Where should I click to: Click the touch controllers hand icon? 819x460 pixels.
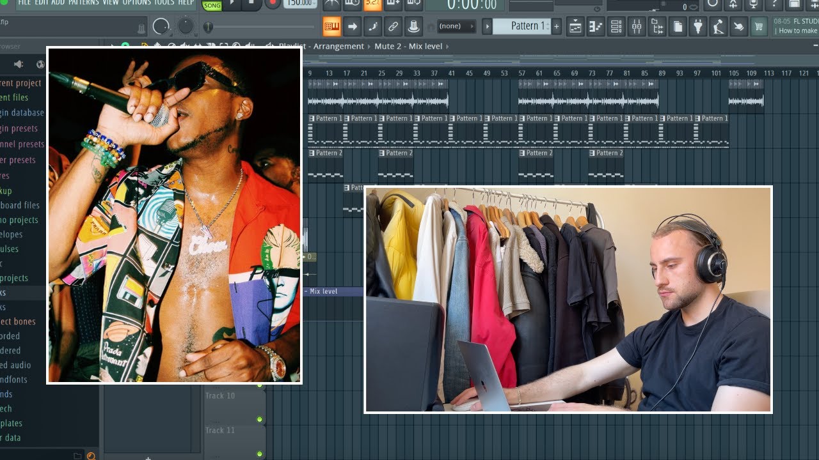tap(739, 26)
